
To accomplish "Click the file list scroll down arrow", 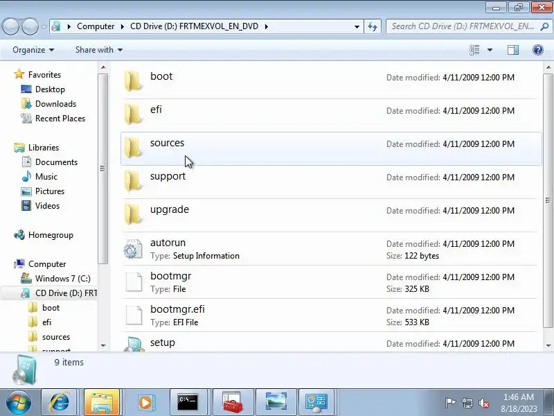I will click(548, 345).
